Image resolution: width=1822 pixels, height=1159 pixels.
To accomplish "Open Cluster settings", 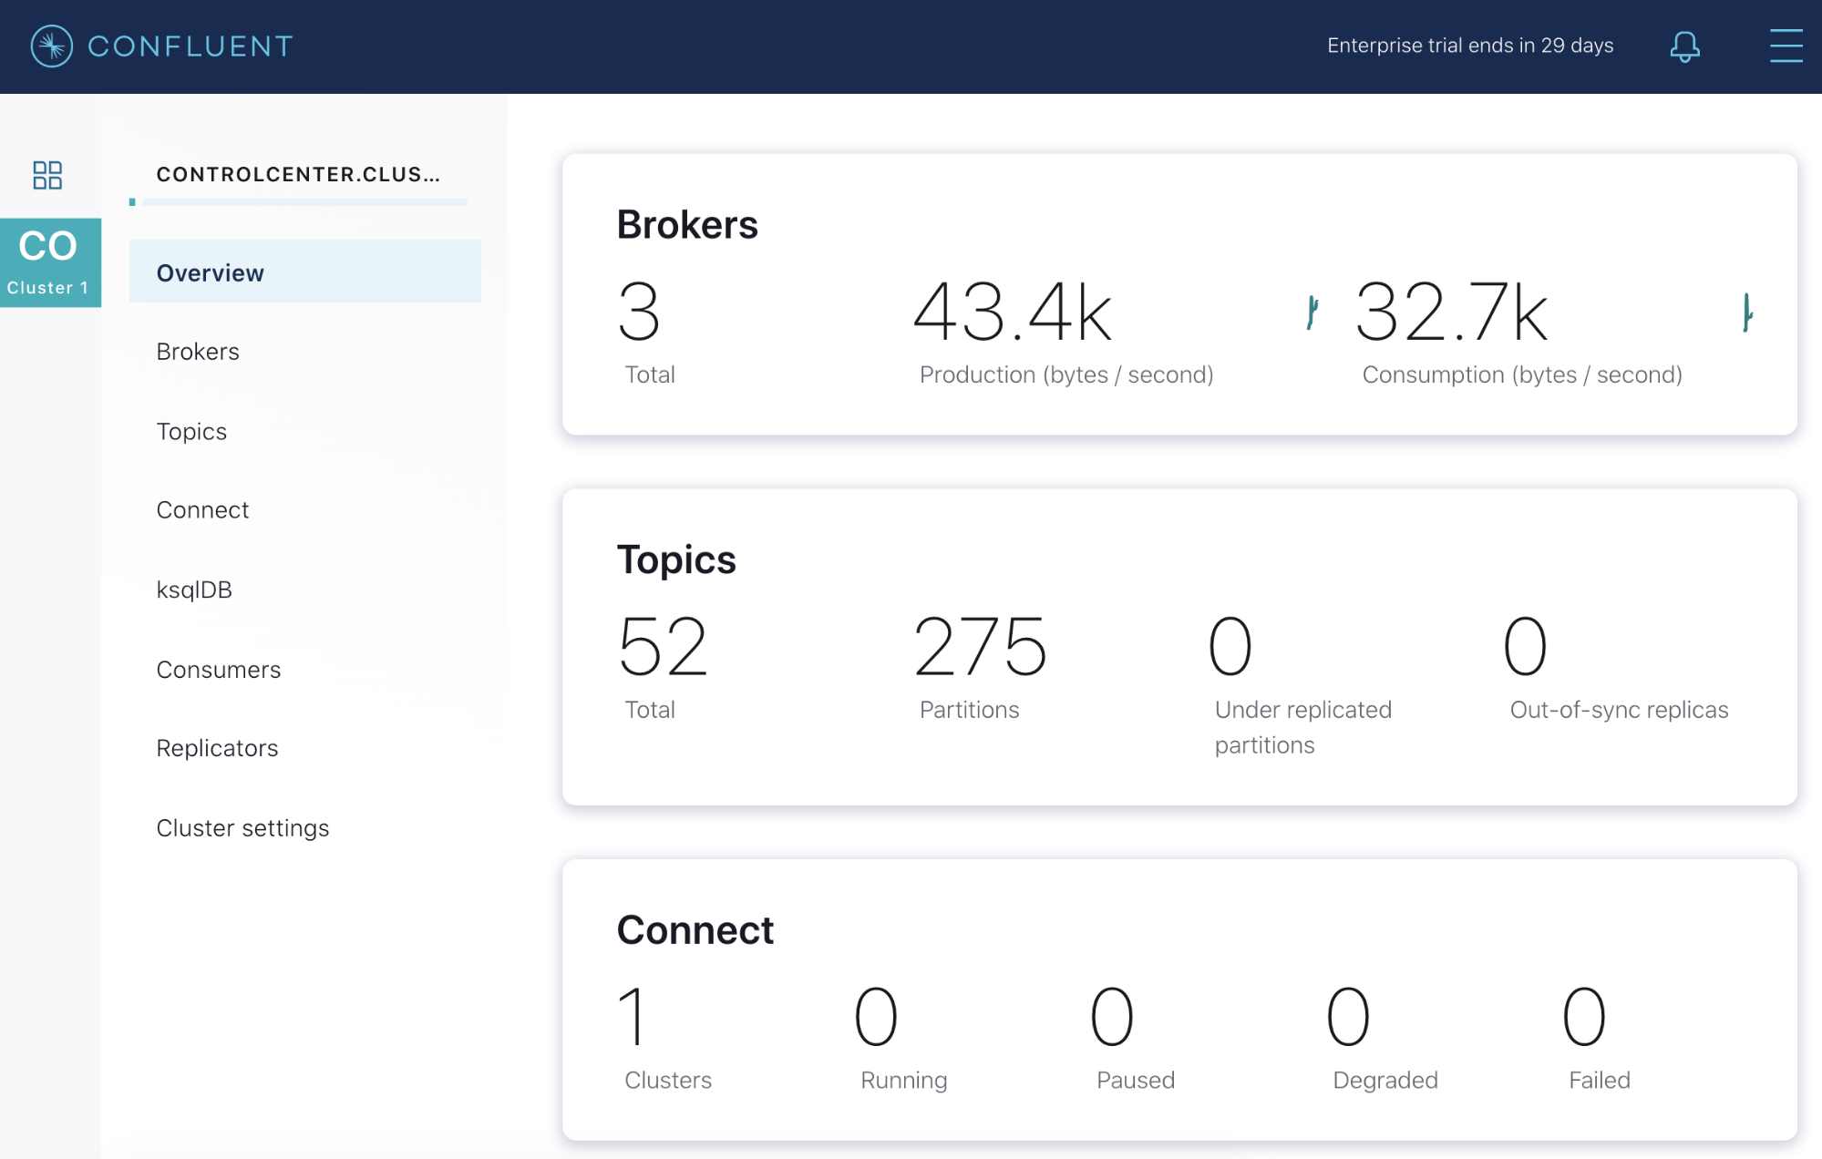I will click(x=242, y=828).
